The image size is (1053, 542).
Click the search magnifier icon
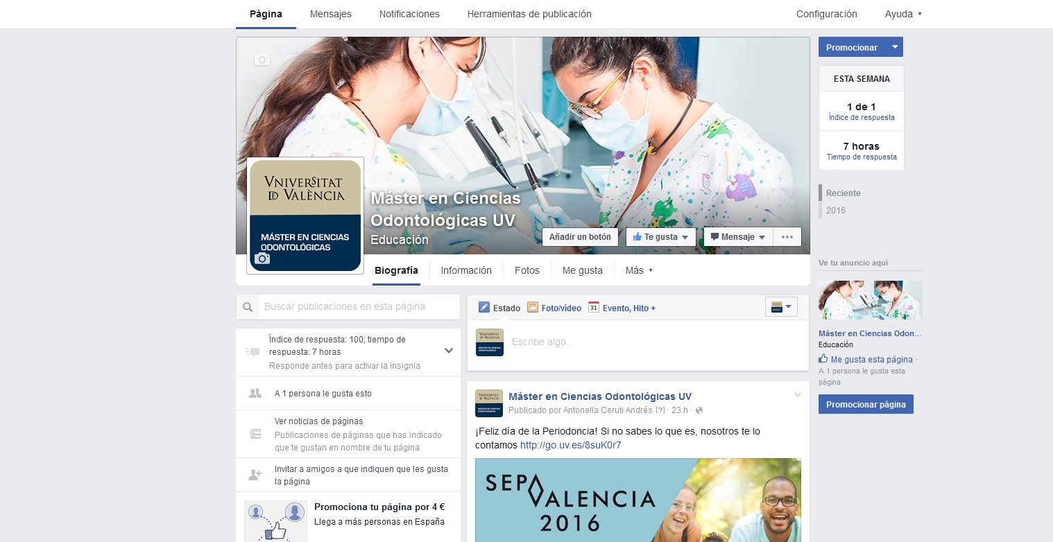pos(248,307)
